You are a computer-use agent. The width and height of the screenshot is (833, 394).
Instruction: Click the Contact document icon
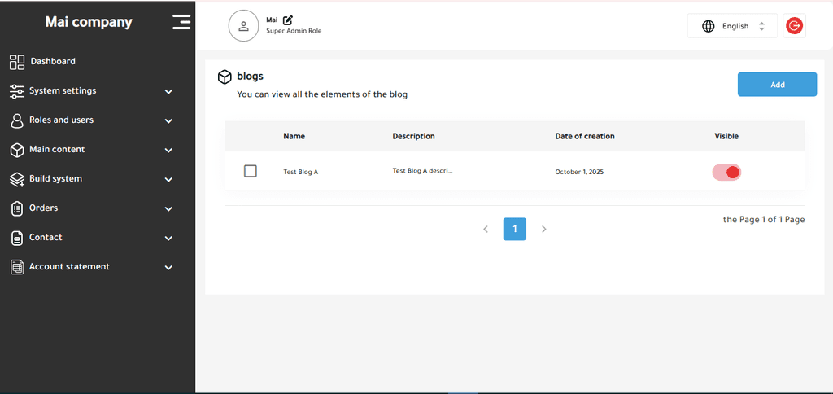click(x=17, y=238)
